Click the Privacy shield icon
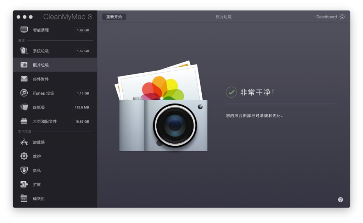Viewport: 363px width, 223px height. click(x=24, y=170)
